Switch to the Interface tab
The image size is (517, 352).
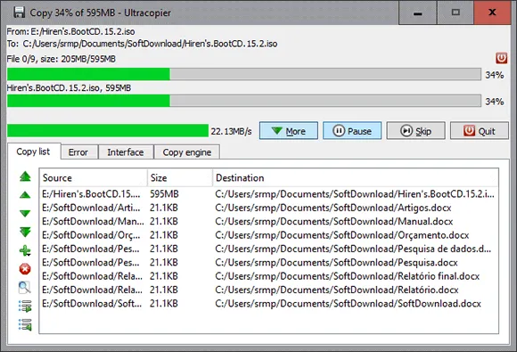coord(126,152)
